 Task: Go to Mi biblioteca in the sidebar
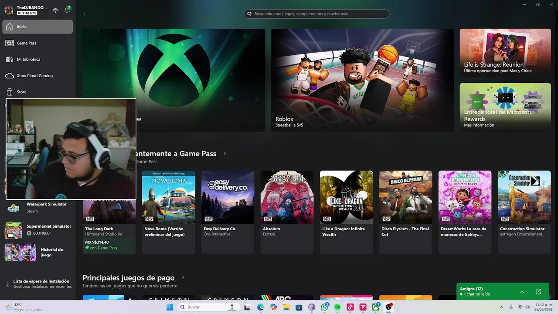pyautogui.click(x=37, y=59)
